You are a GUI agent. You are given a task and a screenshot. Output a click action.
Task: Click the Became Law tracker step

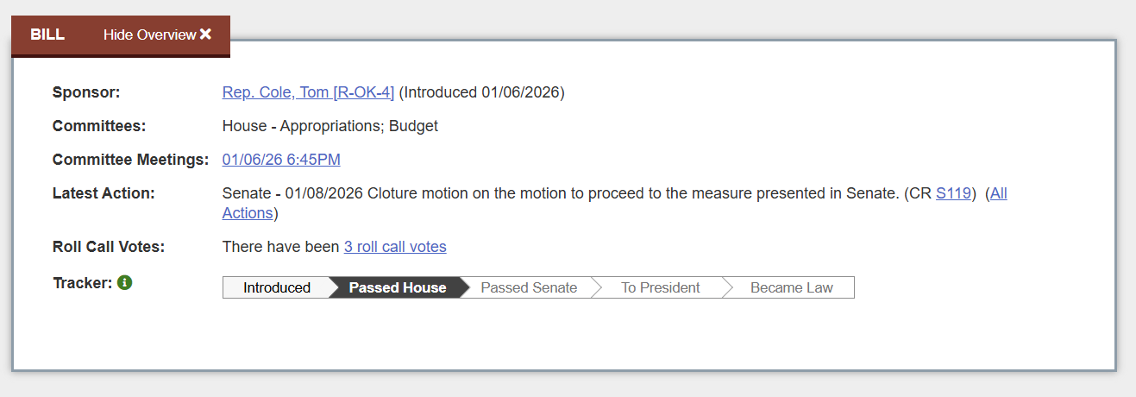click(x=791, y=287)
